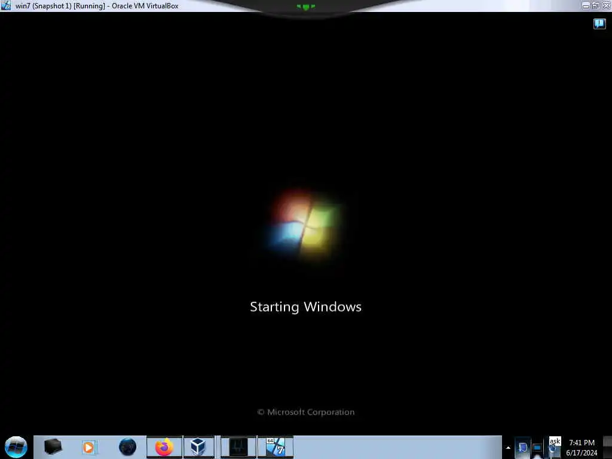Click Show desktop at taskbar far end
This screenshot has width=612, height=459.
click(x=608, y=447)
